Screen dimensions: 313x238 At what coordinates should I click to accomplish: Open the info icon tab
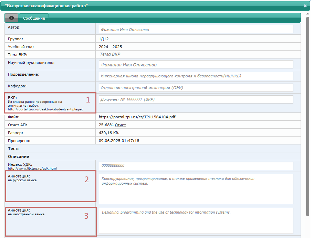click(12, 18)
